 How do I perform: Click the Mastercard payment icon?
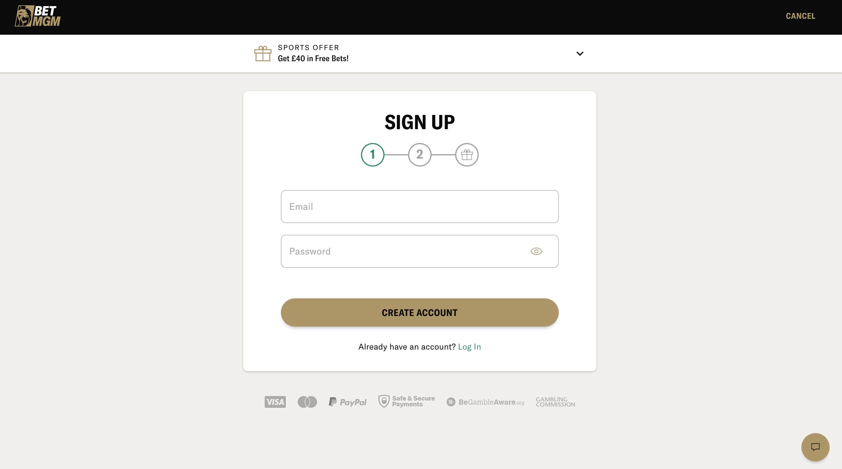(307, 402)
